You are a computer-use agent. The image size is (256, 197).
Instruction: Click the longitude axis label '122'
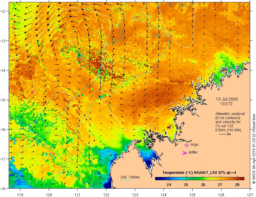pos(106,195)
